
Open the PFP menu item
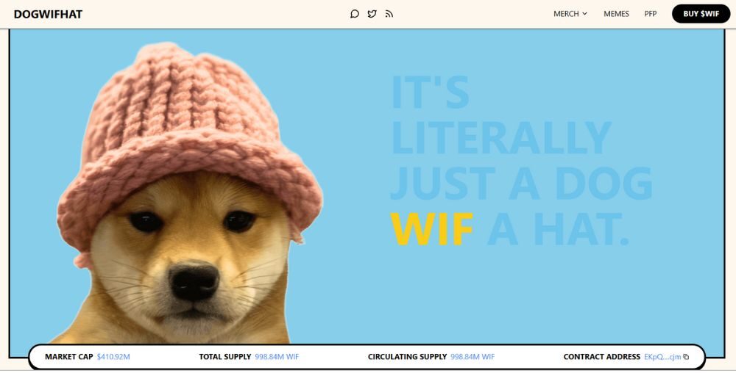pos(650,14)
